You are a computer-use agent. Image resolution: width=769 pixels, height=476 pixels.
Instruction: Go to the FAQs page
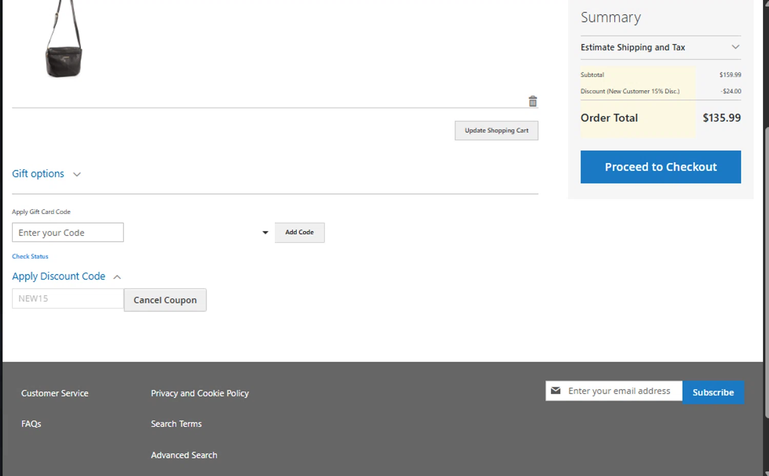click(31, 424)
